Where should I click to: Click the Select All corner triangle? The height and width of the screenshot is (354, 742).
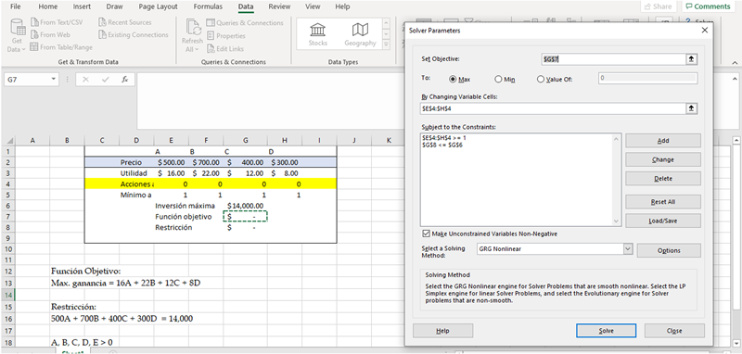tap(8, 140)
